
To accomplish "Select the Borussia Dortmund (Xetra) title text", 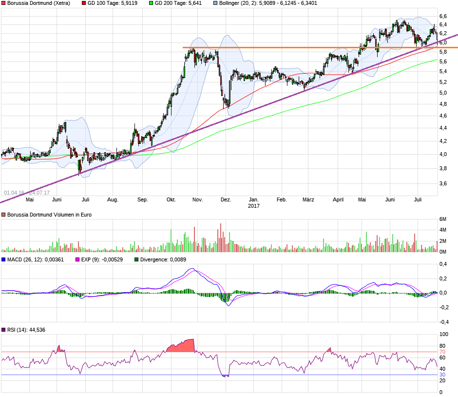I will coord(38,3).
